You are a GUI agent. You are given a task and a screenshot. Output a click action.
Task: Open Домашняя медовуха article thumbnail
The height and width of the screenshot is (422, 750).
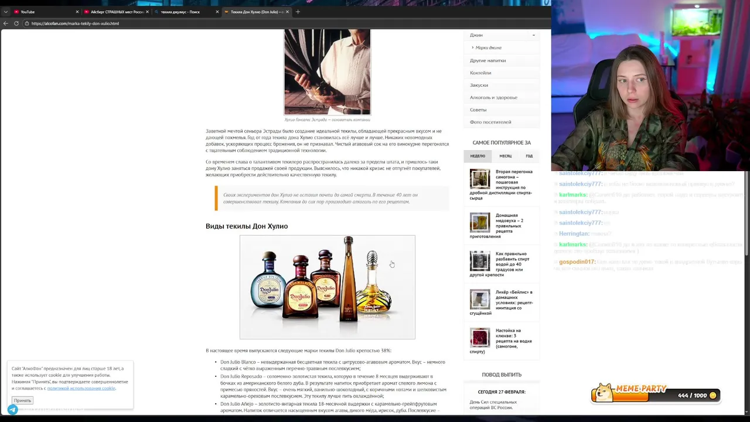480,223
